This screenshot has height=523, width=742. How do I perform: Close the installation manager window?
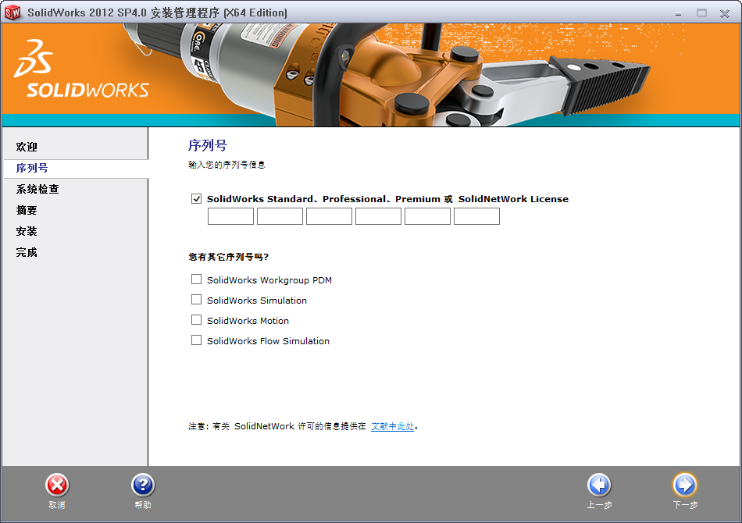725,14
